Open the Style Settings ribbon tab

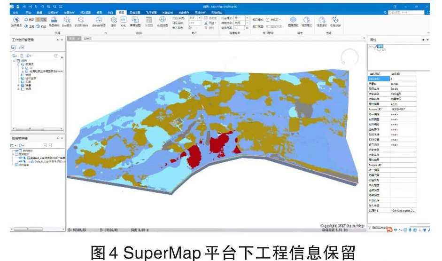[135, 12]
